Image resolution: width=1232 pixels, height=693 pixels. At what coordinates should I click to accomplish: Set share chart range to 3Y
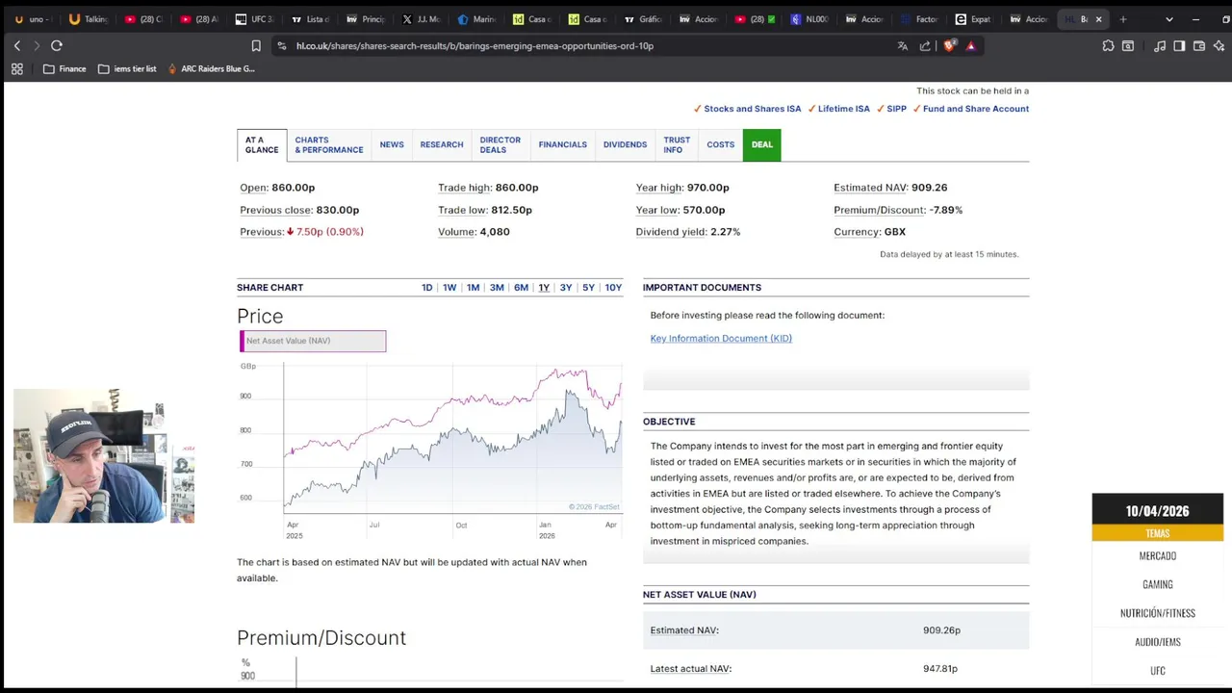point(566,288)
